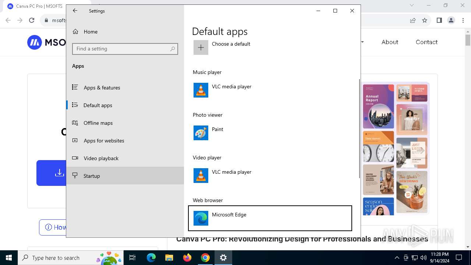Close the Settings window

(352, 11)
